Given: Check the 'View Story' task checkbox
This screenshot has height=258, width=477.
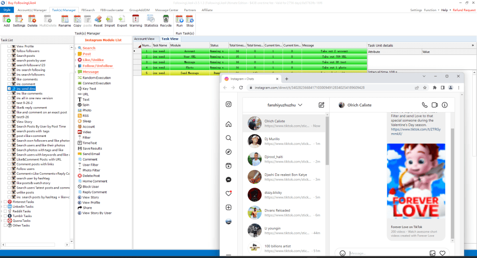Looking at the screenshot, I should (9, 122).
